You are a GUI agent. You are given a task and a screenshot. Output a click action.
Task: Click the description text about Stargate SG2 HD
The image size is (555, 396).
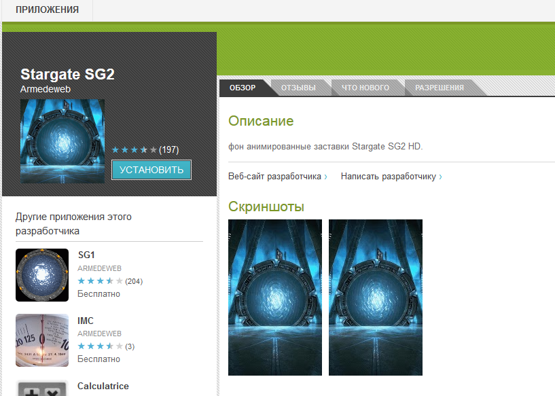click(x=325, y=146)
